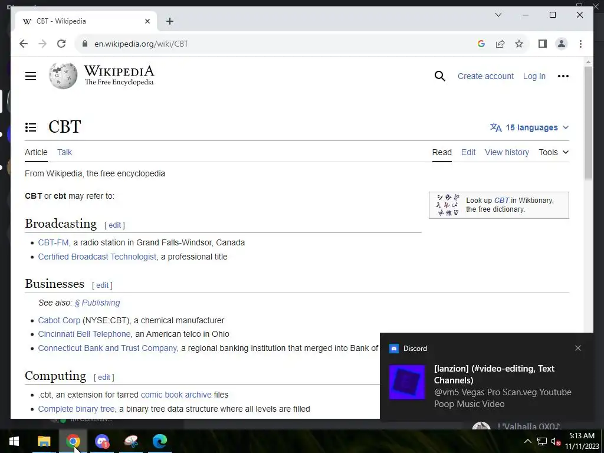The width and height of the screenshot is (604, 453).
Task: Open Chrome three-dot menu
Action: point(580,44)
